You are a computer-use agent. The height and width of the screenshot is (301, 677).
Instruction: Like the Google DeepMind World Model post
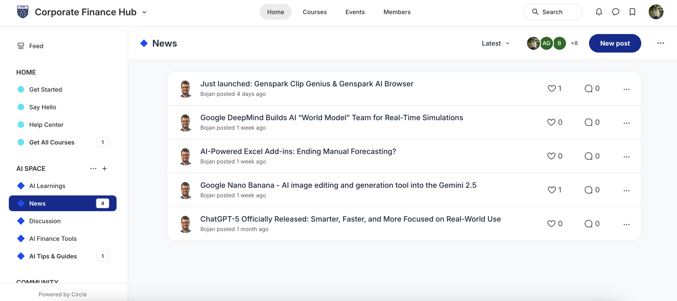tap(551, 122)
